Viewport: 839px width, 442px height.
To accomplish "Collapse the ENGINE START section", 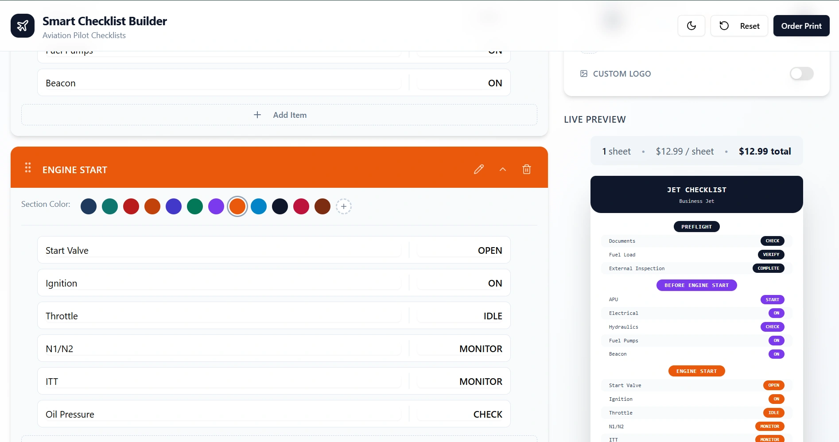I will coord(503,169).
